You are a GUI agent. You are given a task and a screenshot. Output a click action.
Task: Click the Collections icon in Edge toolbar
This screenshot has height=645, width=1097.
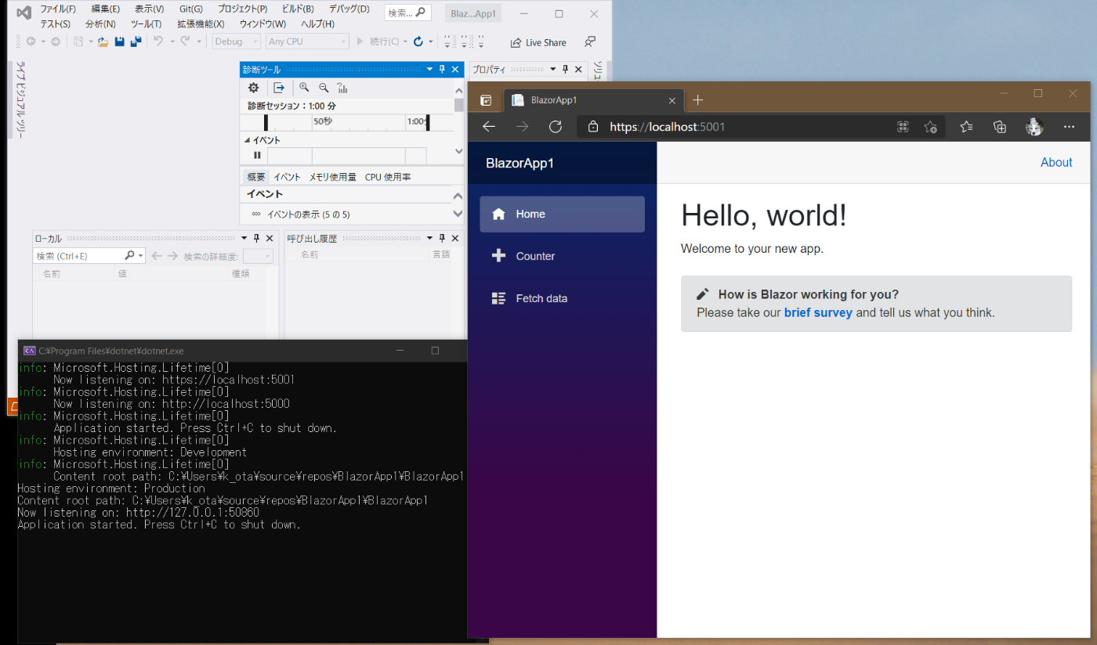(999, 126)
